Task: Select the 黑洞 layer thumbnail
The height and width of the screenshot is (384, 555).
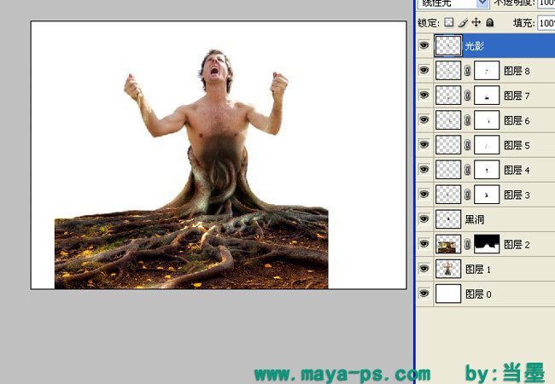Action: click(x=448, y=219)
